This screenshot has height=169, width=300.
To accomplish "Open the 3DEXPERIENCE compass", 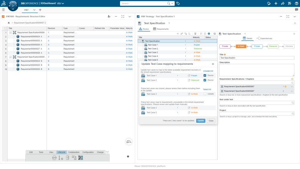I will click(x=13, y=6).
